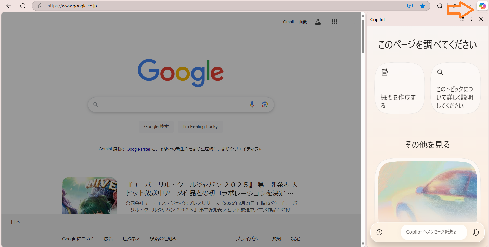Open Copilot's three-dot options menu
Image resolution: width=489 pixels, height=247 pixels.
(471, 19)
